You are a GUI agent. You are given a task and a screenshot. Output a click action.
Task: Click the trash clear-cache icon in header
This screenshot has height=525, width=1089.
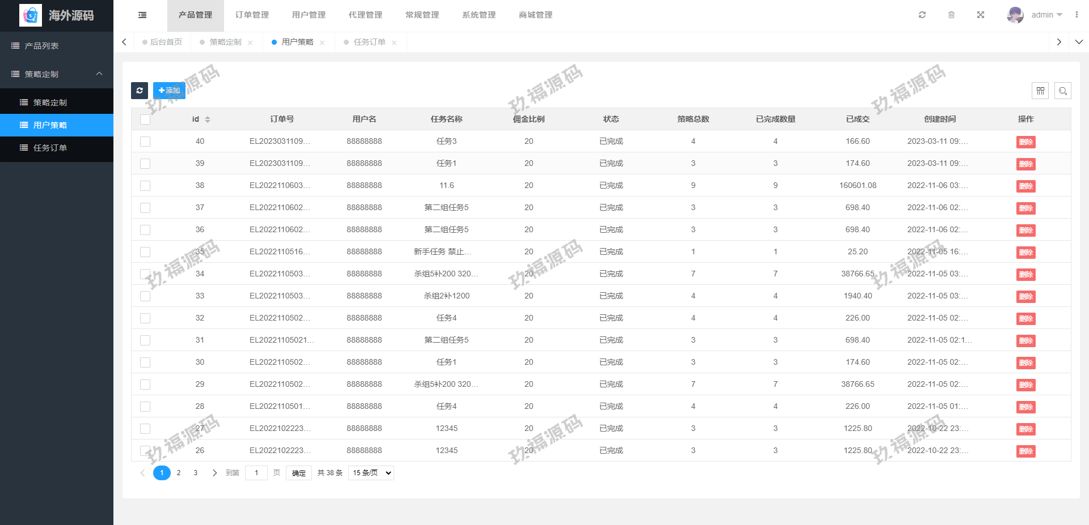point(952,15)
